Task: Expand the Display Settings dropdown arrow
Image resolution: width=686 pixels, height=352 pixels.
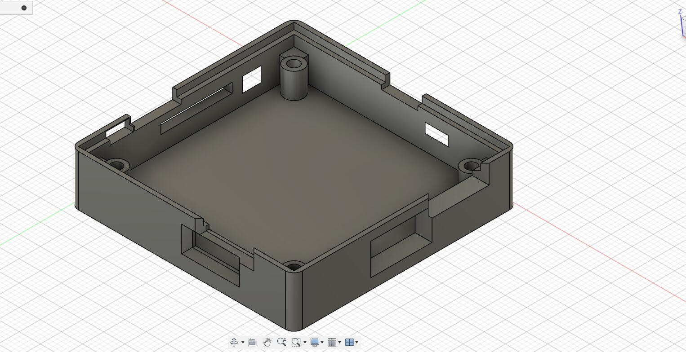Action: click(322, 342)
